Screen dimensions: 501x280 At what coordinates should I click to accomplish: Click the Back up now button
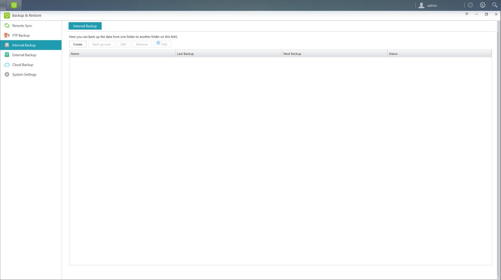[101, 44]
